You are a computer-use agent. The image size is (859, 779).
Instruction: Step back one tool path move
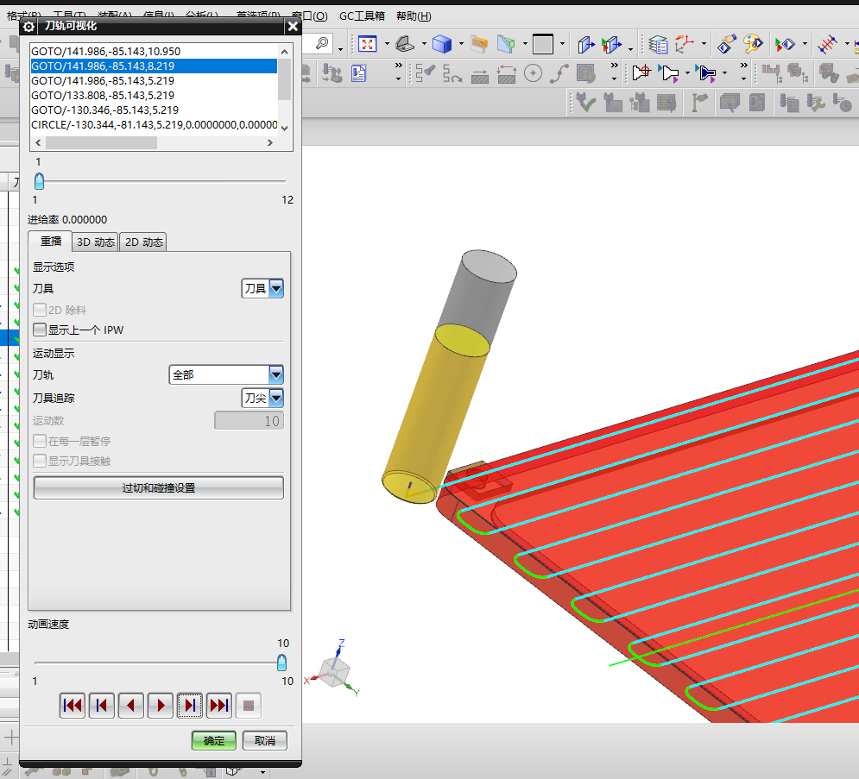tap(101, 705)
